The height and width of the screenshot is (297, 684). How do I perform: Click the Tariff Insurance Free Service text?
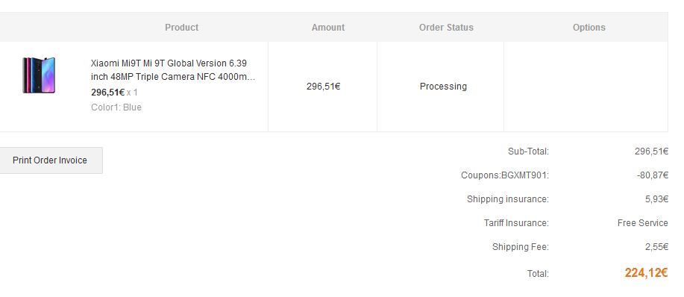642,223
